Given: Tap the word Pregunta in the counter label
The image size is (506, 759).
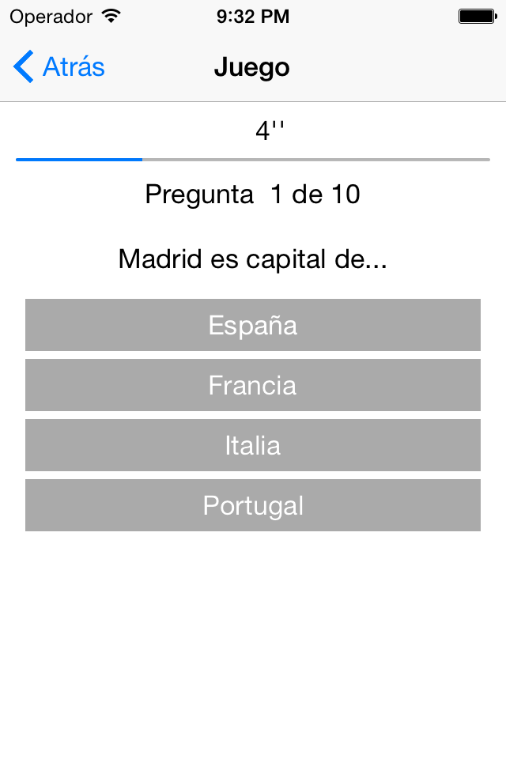Looking at the screenshot, I should [199, 195].
